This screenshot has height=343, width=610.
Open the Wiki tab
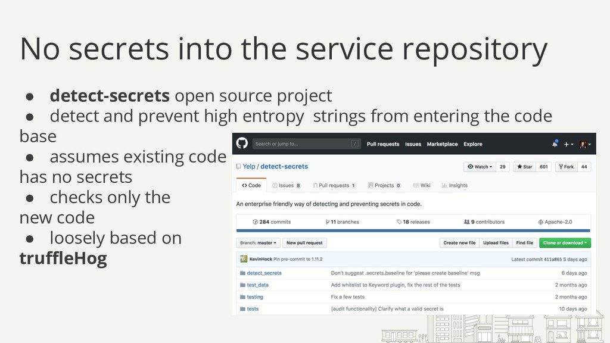(x=422, y=186)
